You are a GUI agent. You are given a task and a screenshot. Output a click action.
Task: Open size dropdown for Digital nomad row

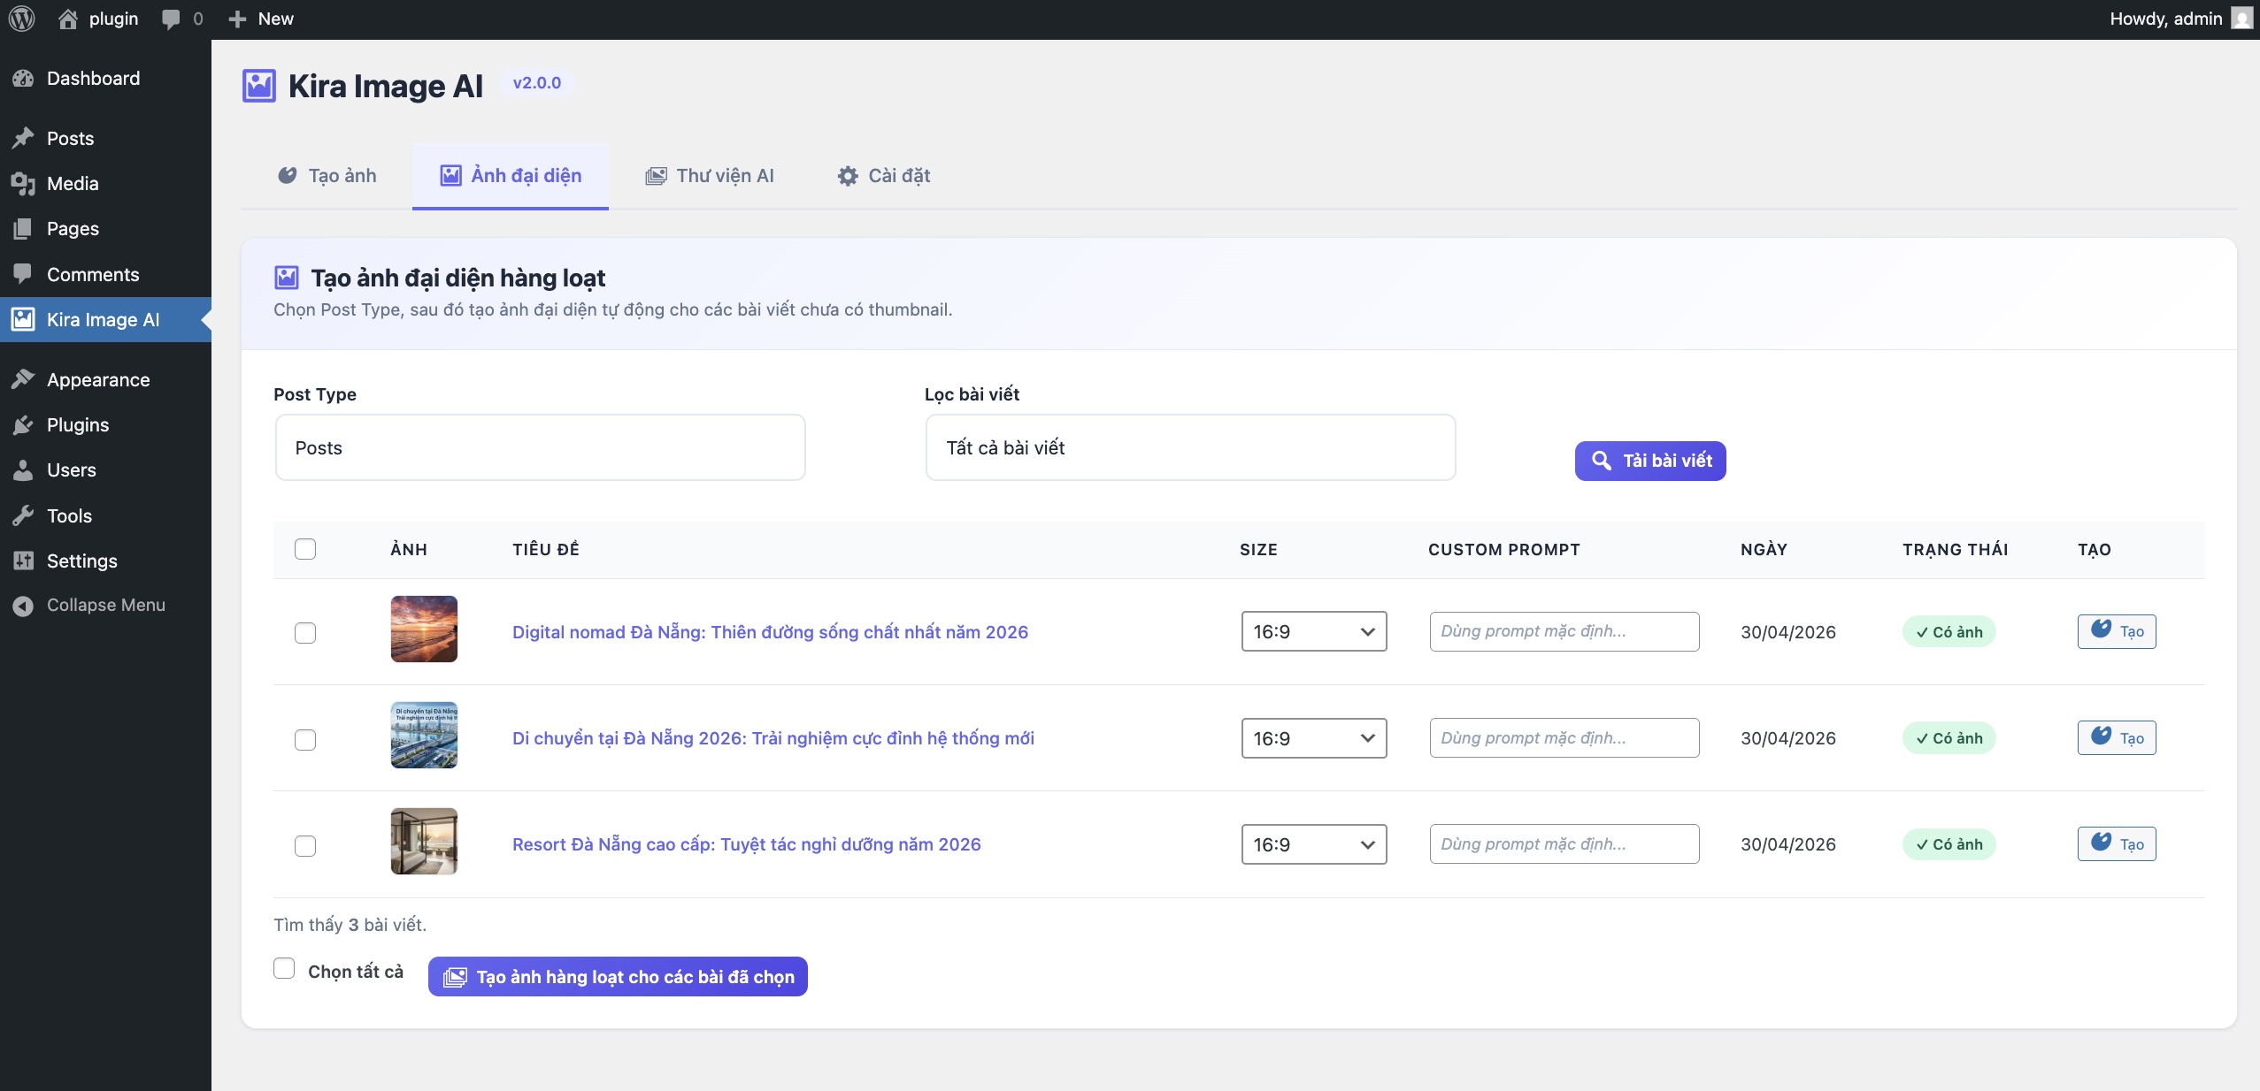[1314, 631]
